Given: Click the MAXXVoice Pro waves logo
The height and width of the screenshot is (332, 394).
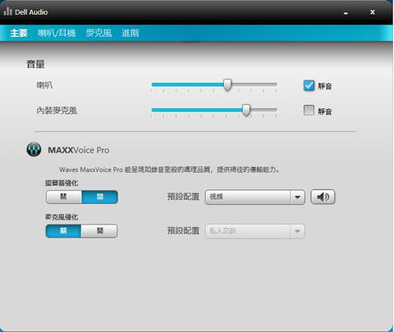Looking at the screenshot, I should click(x=34, y=149).
